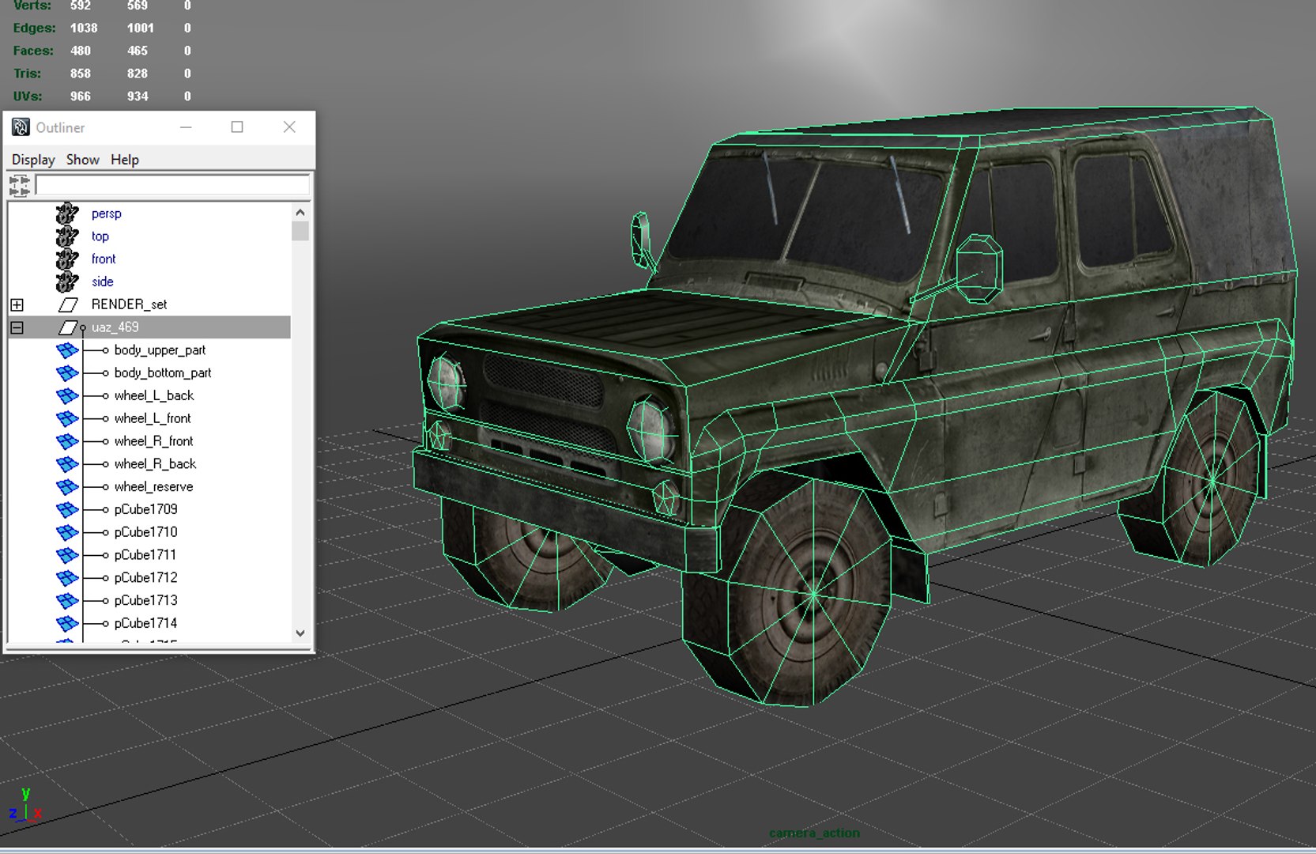Click the Outliner window title icon
The height and width of the screenshot is (854, 1316).
21,127
